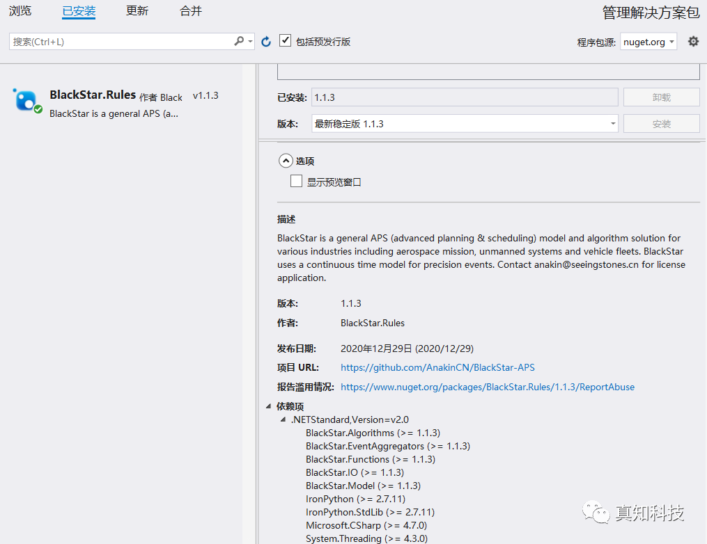Click dependency BlackStar.EventAggregators (>= 1.1.3)
The image size is (707, 544).
pyautogui.click(x=388, y=446)
